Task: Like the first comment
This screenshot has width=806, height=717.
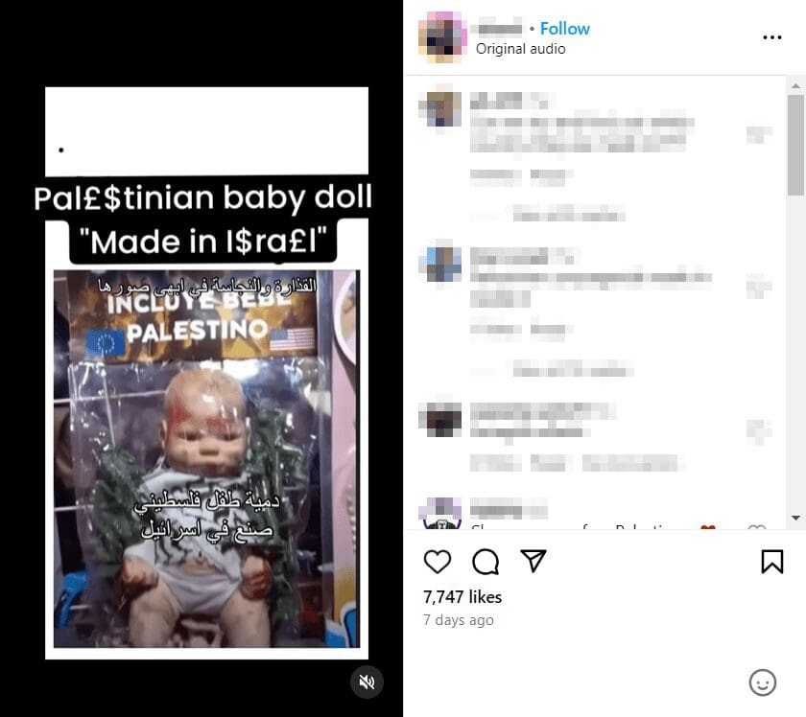Action: [759, 134]
